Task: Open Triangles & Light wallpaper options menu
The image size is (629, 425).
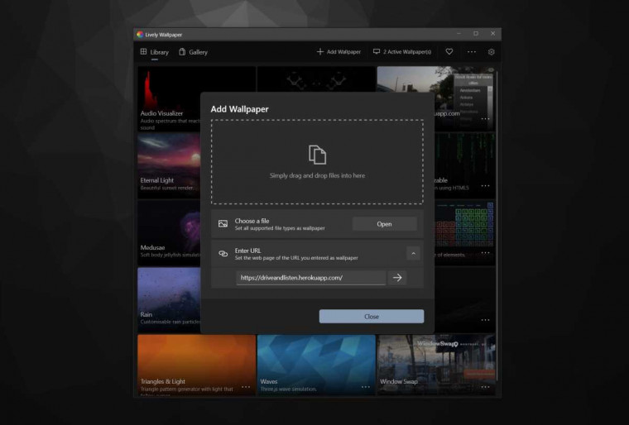Action: point(246,387)
